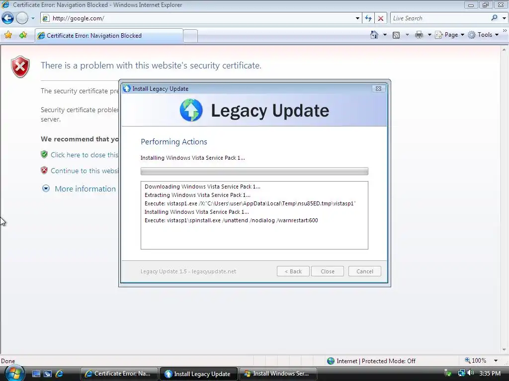Click the More information link text
Screen dimensions: 509x381
tap(85, 189)
